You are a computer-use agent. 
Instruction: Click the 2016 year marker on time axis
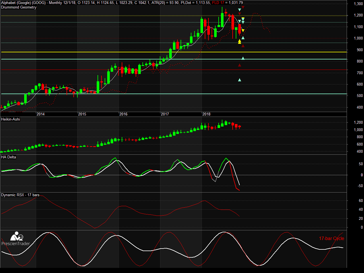pos(123,114)
